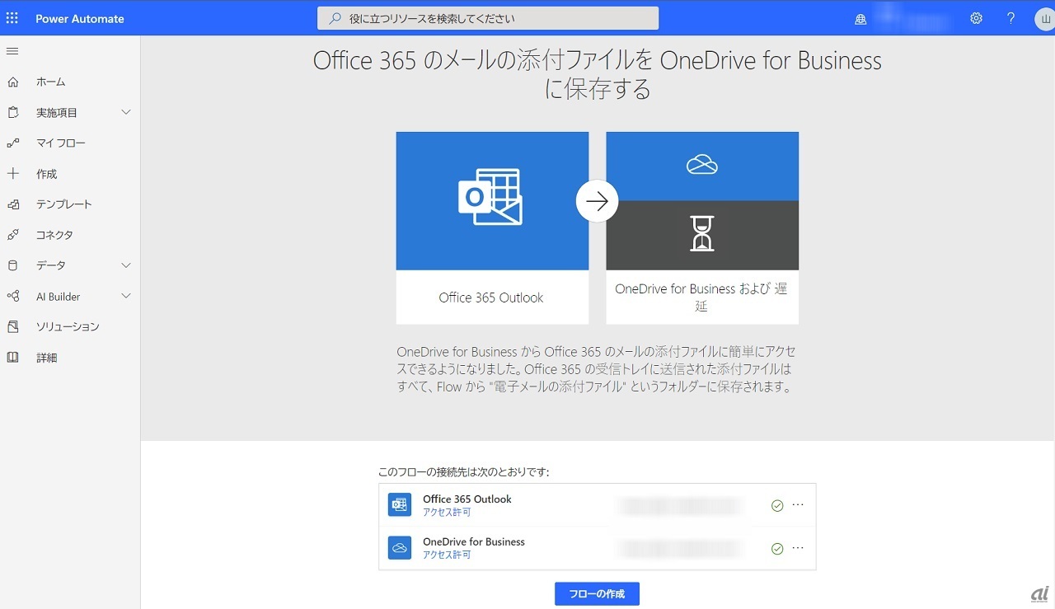The image size is (1055, 609).
Task: Click the Home house icon
Action: click(x=12, y=82)
